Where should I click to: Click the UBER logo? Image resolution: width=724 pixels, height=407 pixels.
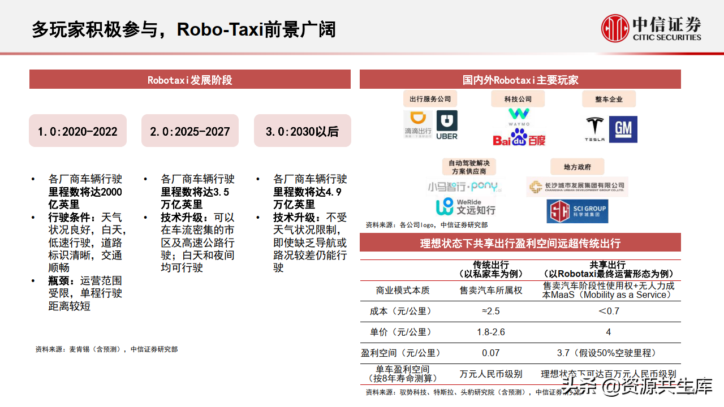pyautogui.click(x=447, y=125)
